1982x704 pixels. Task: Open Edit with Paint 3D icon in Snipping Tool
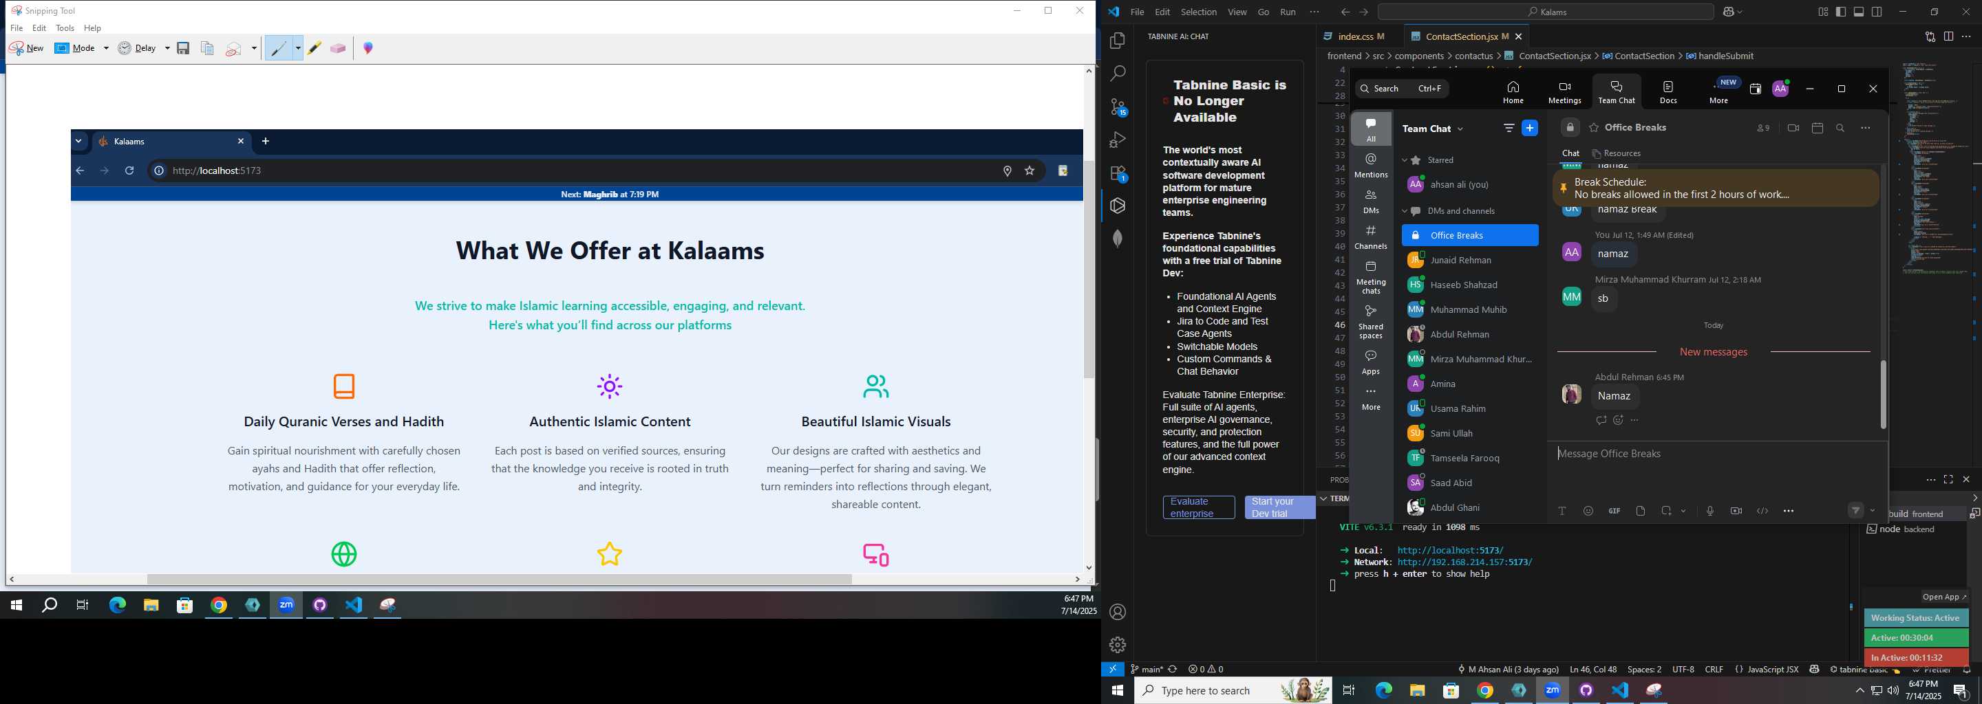pyautogui.click(x=369, y=48)
